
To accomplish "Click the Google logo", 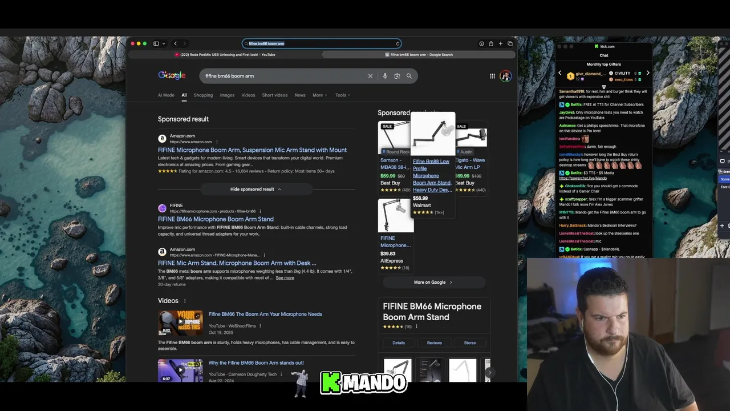I will [172, 75].
